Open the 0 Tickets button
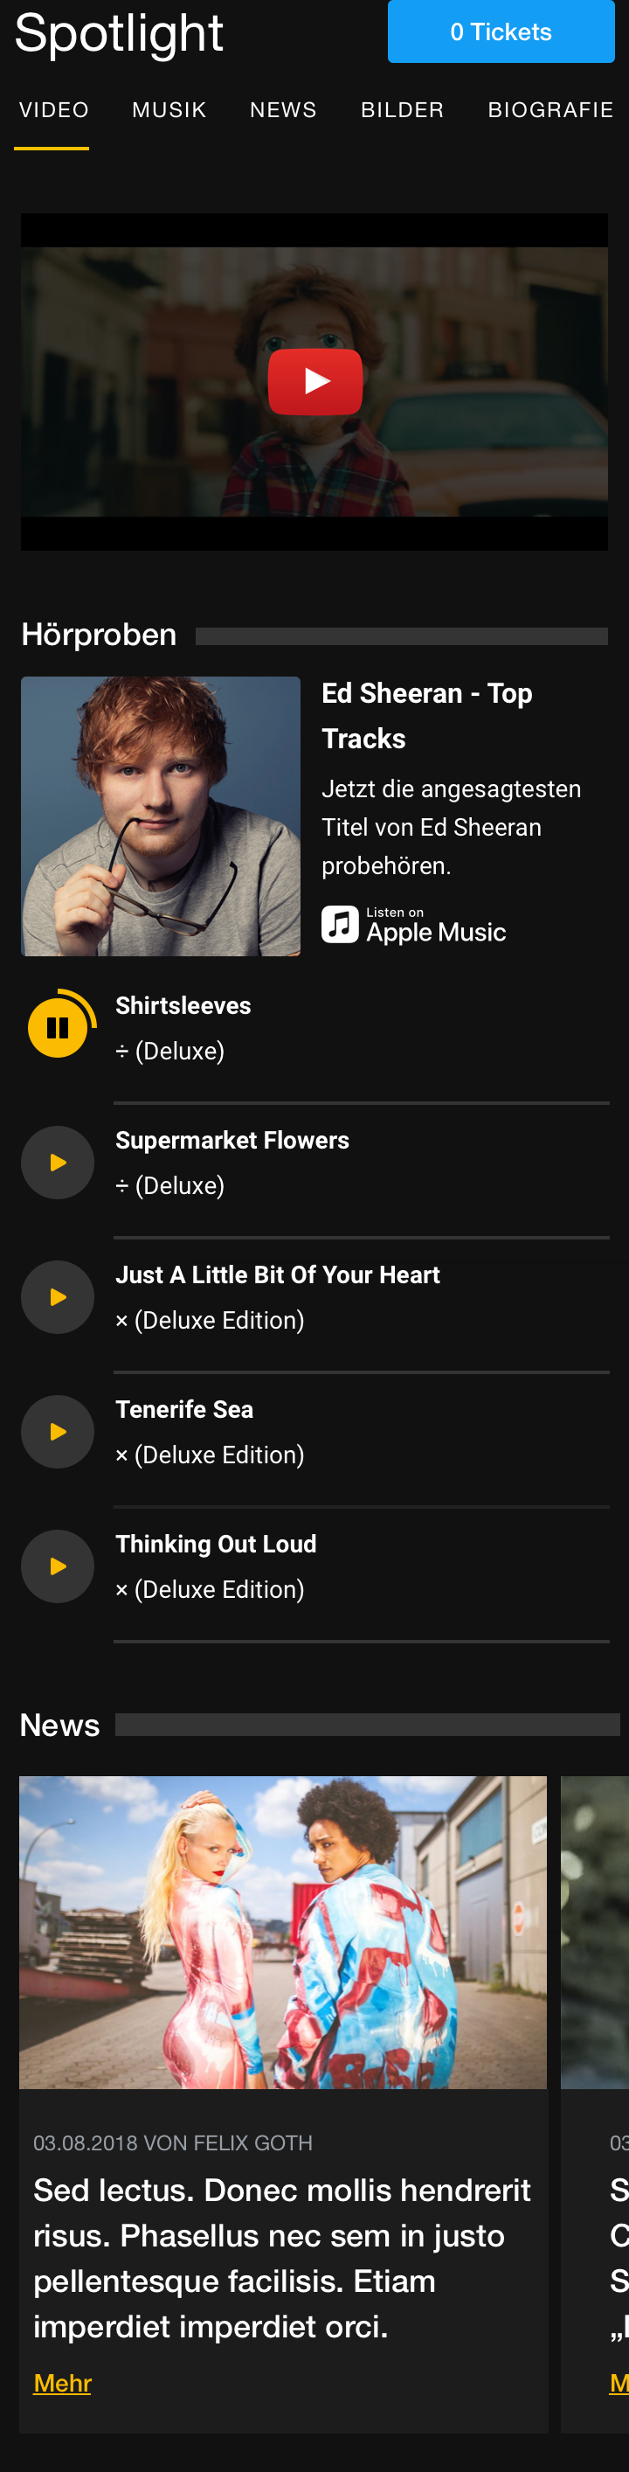The image size is (629, 2472). tap(501, 31)
